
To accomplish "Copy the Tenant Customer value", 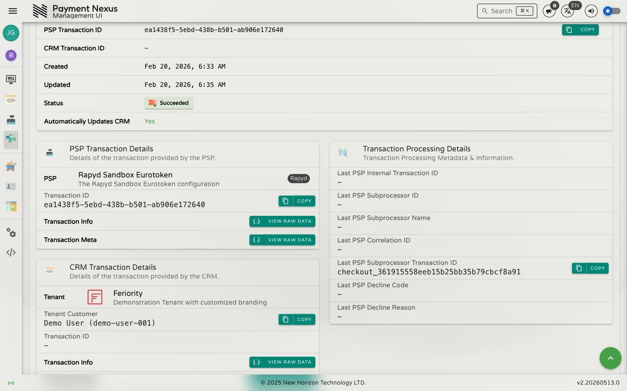I will [297, 319].
